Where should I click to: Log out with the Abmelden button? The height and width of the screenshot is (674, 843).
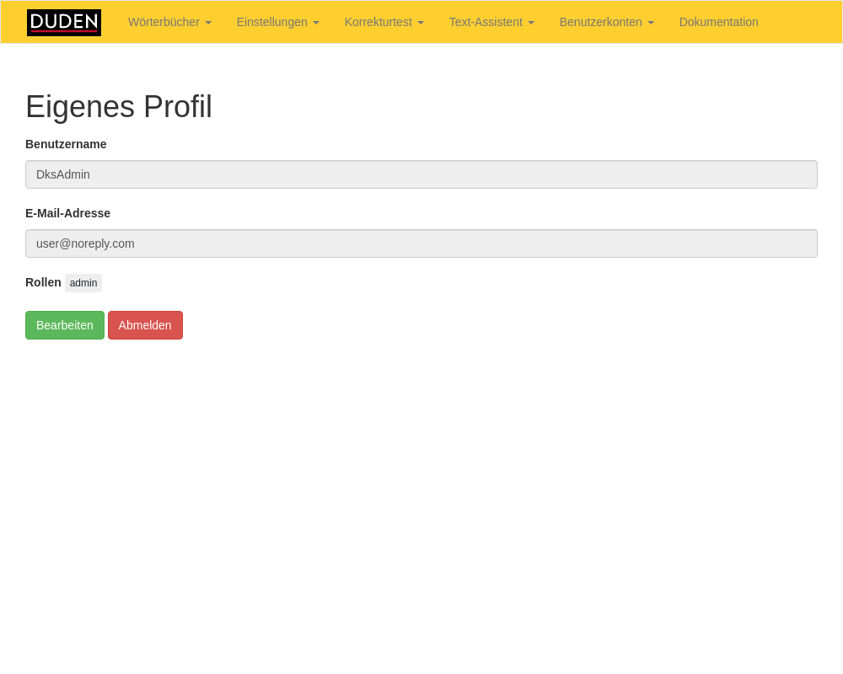click(x=145, y=325)
